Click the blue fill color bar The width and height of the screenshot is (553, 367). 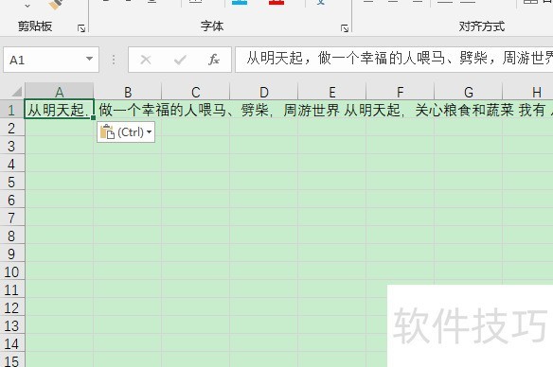[240, 3]
